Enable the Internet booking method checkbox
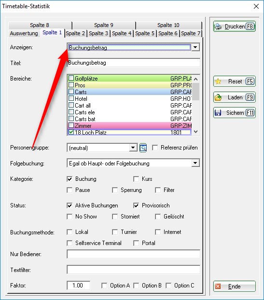This screenshot has width=264, height=300. 158,232
